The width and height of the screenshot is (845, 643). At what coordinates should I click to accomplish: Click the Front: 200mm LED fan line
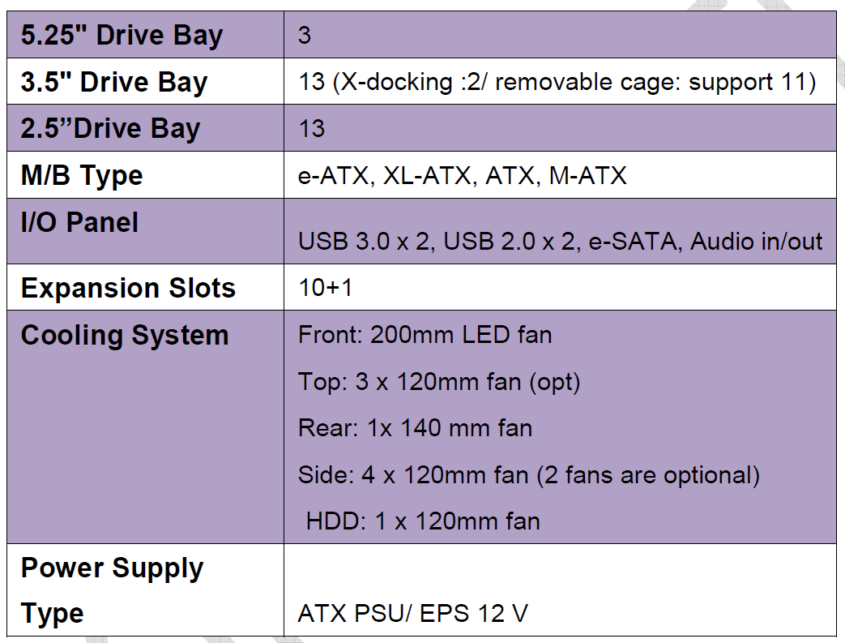[x=425, y=335]
